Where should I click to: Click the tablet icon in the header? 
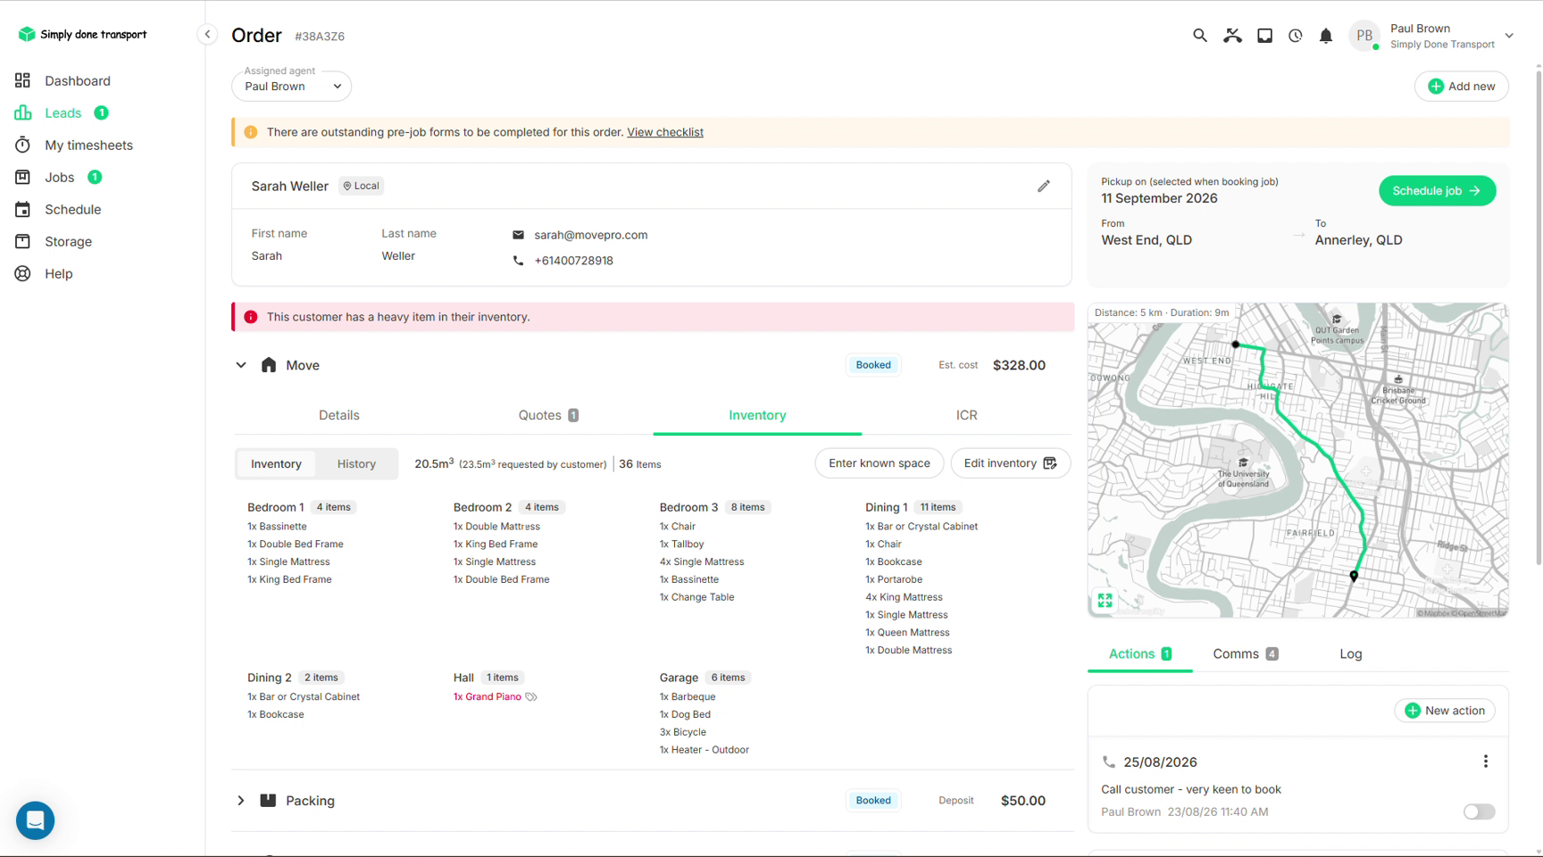1264,36
